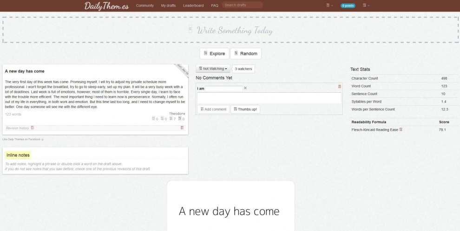Click the 3 watchers label
Viewport: 460px width, 231px height.
point(243,69)
